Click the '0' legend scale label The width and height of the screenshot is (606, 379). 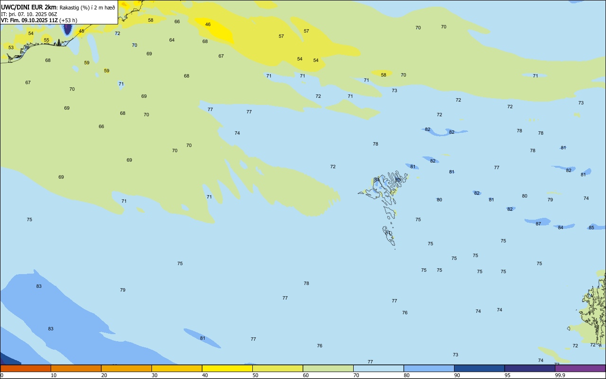[x=2, y=375]
